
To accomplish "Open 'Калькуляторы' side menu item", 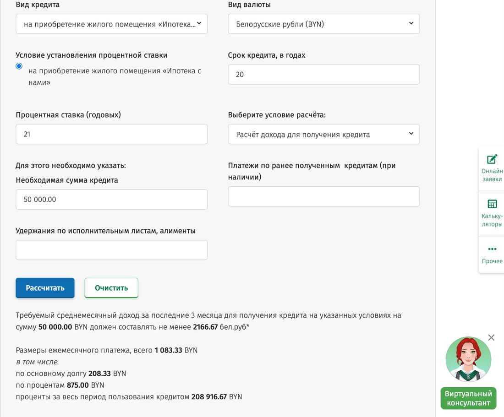I will point(492,220).
